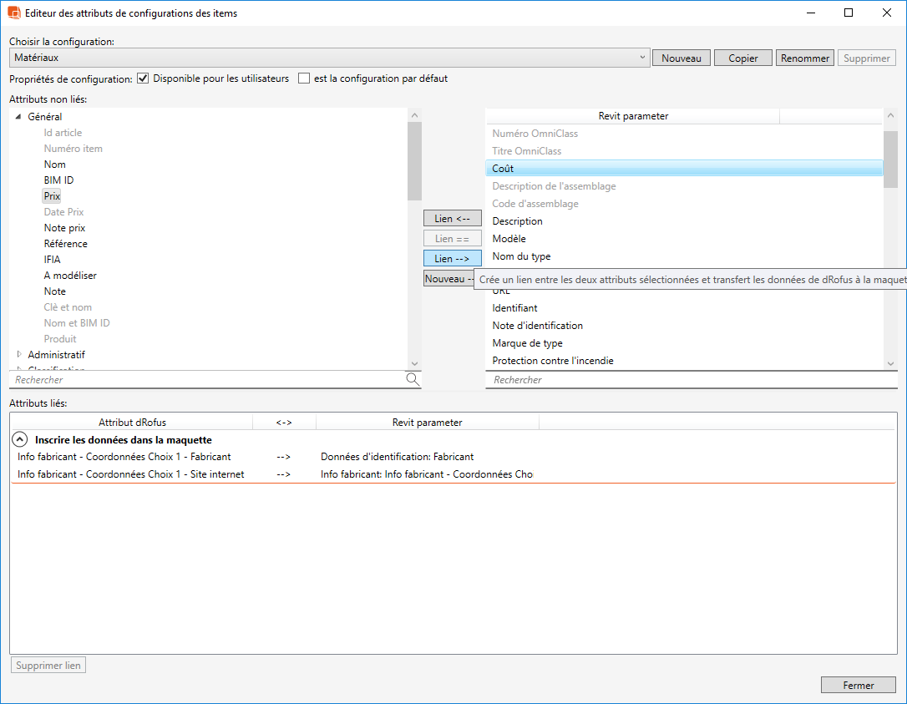Select 'BIM ID' attribute in tree
Viewport: 907px width, 704px height.
click(58, 180)
